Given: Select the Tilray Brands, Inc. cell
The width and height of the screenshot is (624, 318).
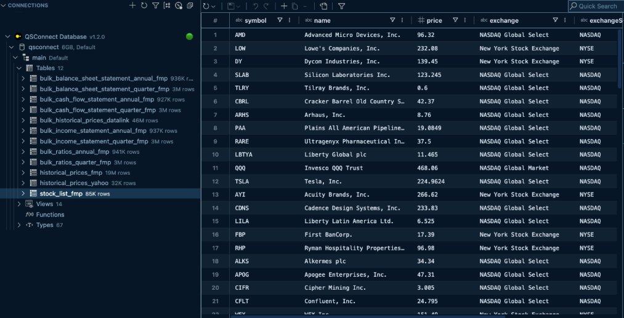Looking at the screenshot, I should (355, 88).
